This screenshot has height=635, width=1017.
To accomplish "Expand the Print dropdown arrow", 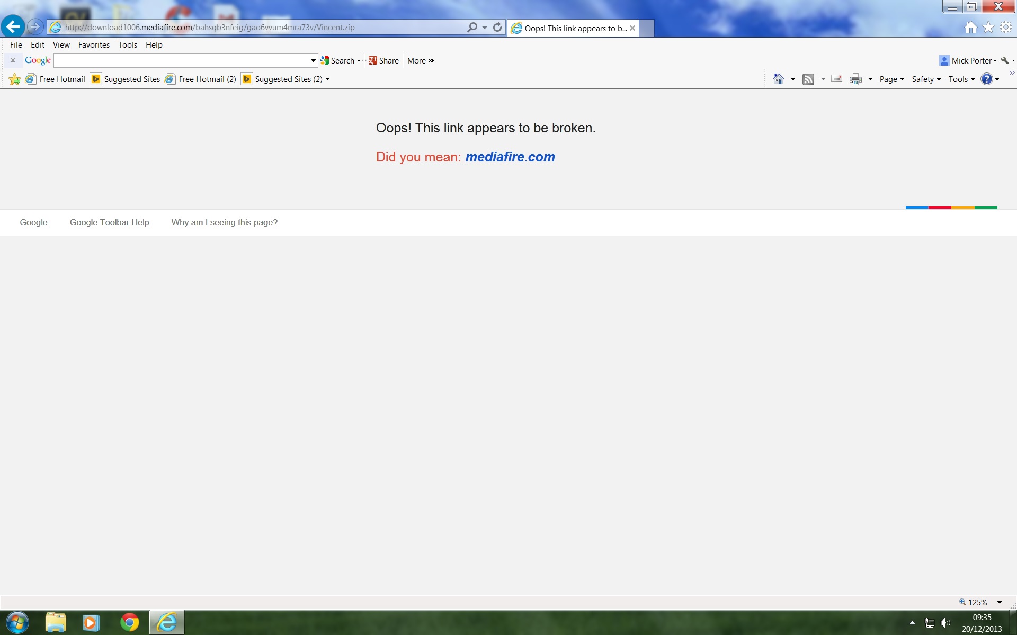I will click(870, 79).
